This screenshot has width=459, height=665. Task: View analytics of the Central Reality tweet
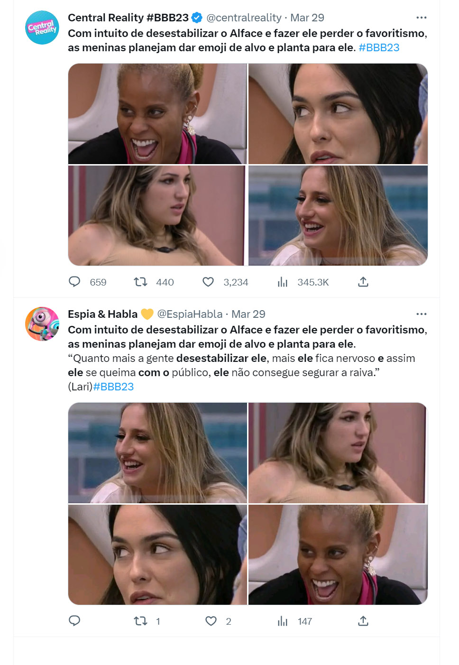pyautogui.click(x=283, y=282)
